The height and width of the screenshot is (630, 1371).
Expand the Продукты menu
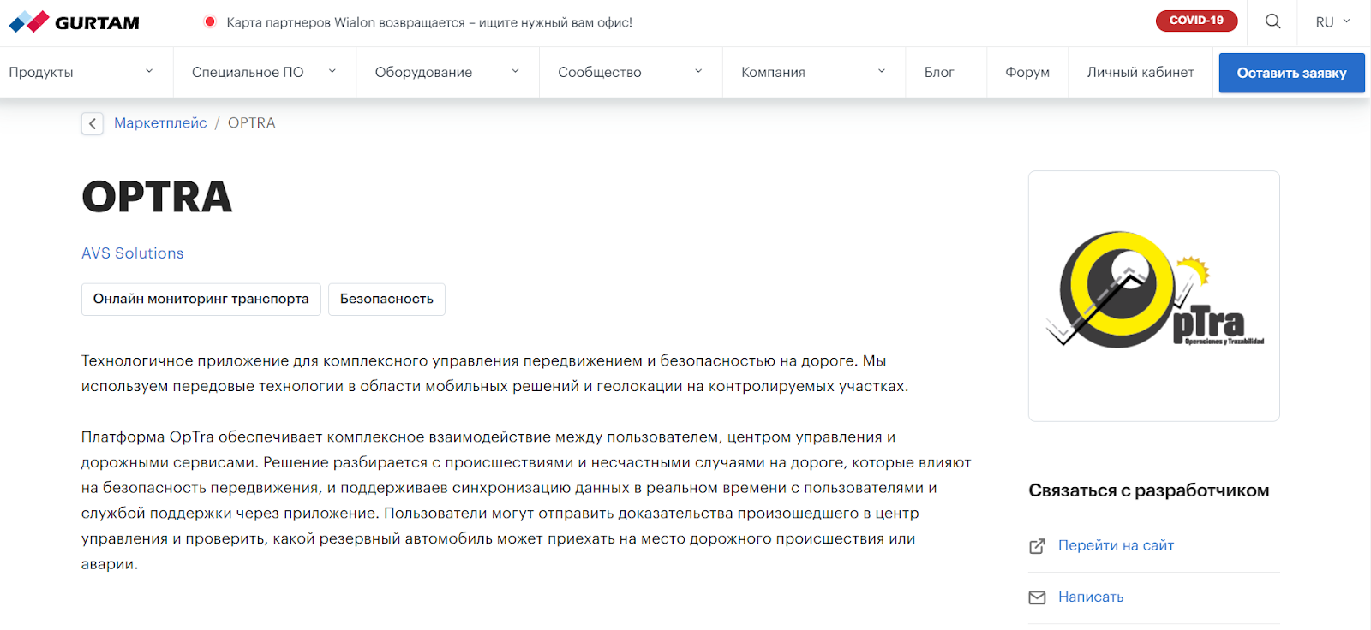[x=81, y=73]
